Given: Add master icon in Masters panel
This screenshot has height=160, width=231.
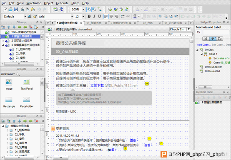Looking at the screenshot, I should 3,121.
